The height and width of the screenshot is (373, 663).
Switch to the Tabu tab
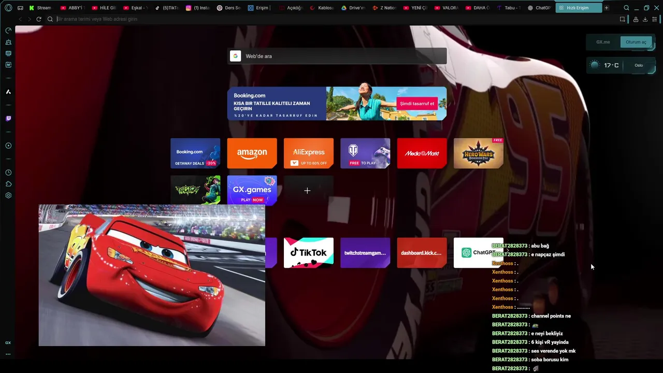[x=509, y=8]
